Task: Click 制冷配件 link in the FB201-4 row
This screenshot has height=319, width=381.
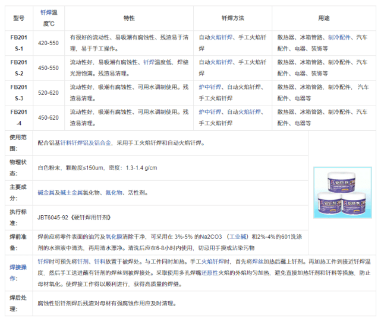Action: pyautogui.click(x=339, y=111)
